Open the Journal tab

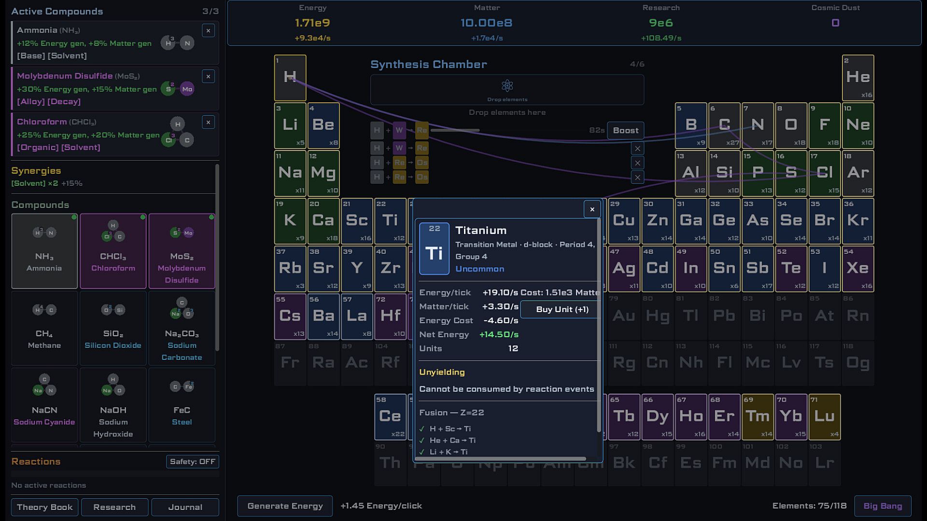pos(185,507)
